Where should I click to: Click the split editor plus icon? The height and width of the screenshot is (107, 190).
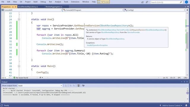187,10
